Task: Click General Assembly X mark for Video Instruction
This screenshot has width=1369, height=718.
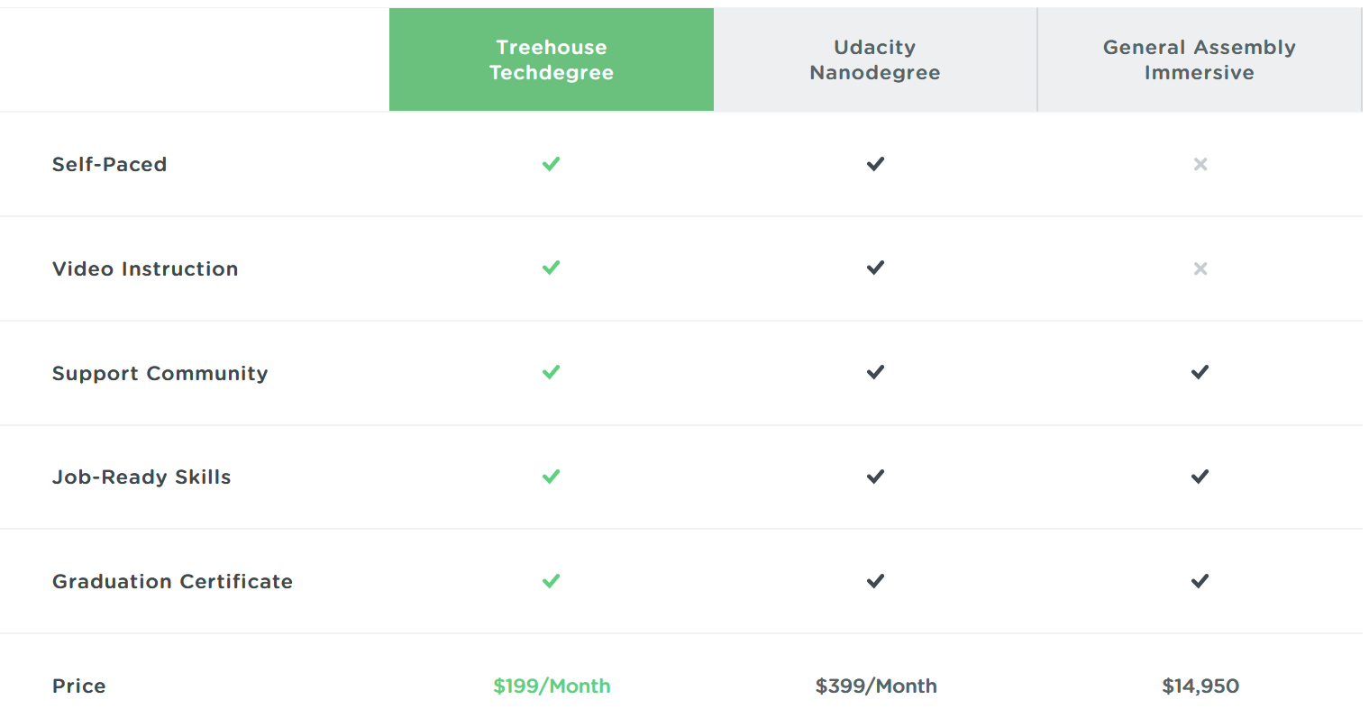Action: pos(1200,268)
